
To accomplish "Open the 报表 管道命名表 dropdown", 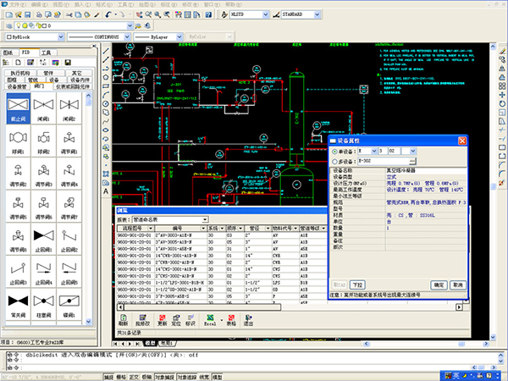I will (206, 219).
